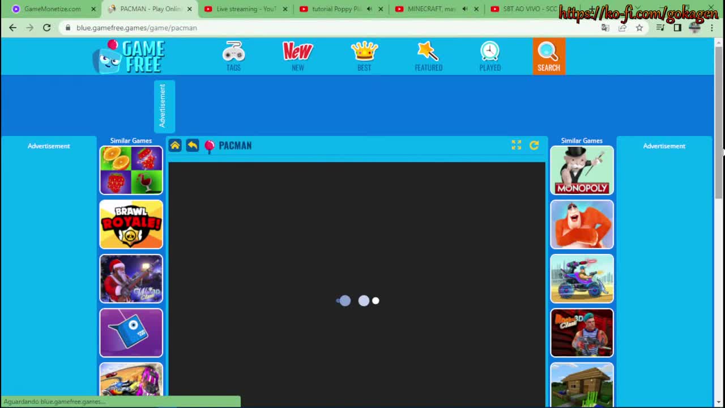Open the Brawl Royale game thumbnail
Screen dimensions: 725x408
[131, 224]
